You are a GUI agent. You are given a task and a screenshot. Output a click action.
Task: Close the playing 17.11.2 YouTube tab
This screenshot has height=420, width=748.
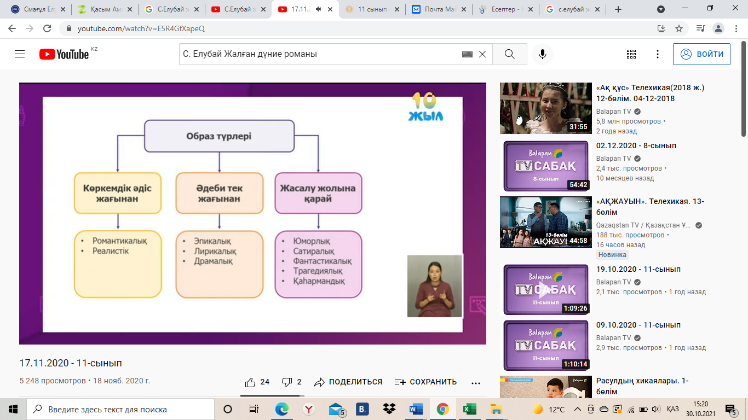coord(329,9)
